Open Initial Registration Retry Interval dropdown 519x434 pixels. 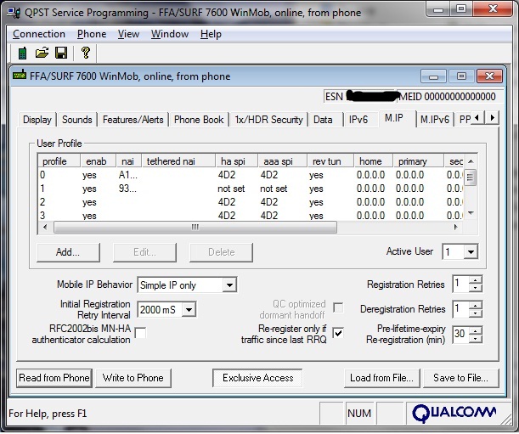pos(189,310)
